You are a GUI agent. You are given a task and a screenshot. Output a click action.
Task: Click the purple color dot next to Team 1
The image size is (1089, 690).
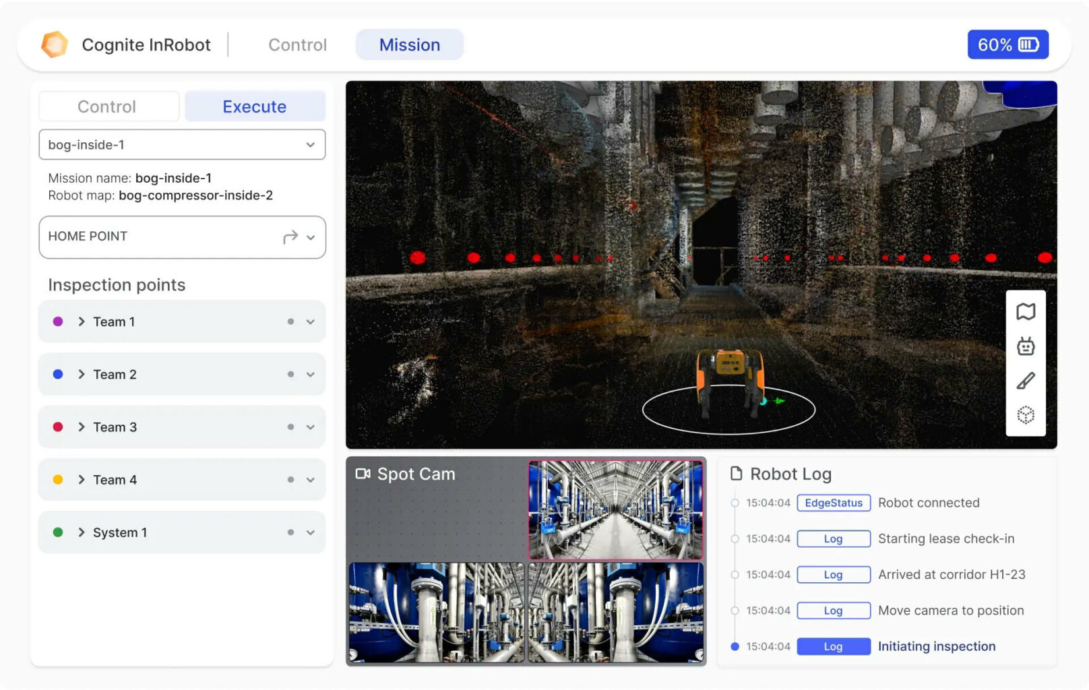click(x=58, y=321)
